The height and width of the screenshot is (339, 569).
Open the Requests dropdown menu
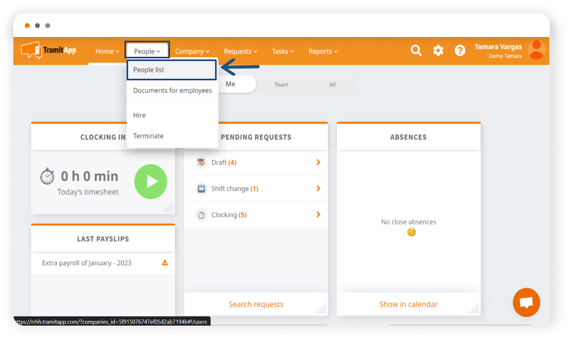coord(240,51)
